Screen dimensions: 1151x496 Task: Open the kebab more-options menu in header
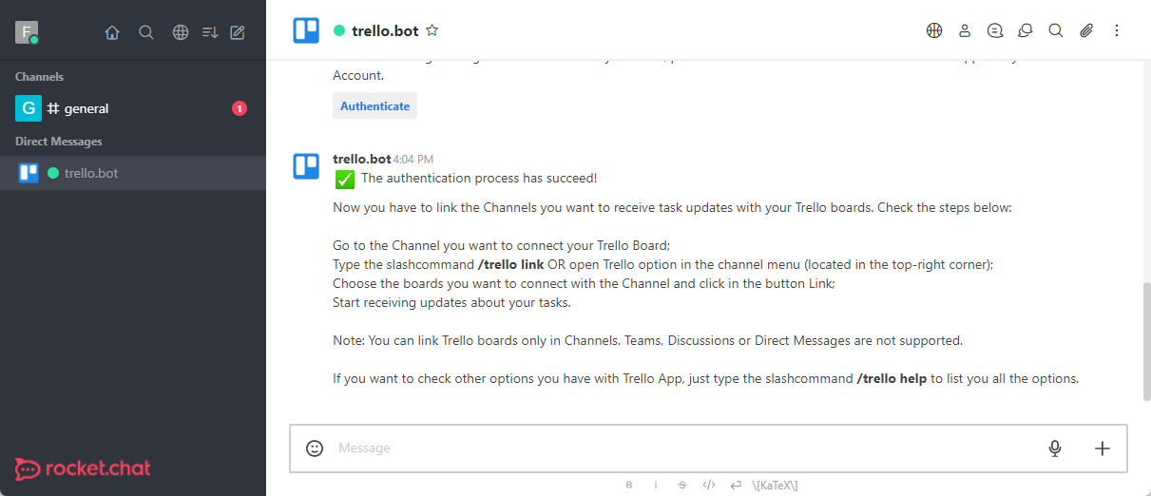tap(1117, 30)
